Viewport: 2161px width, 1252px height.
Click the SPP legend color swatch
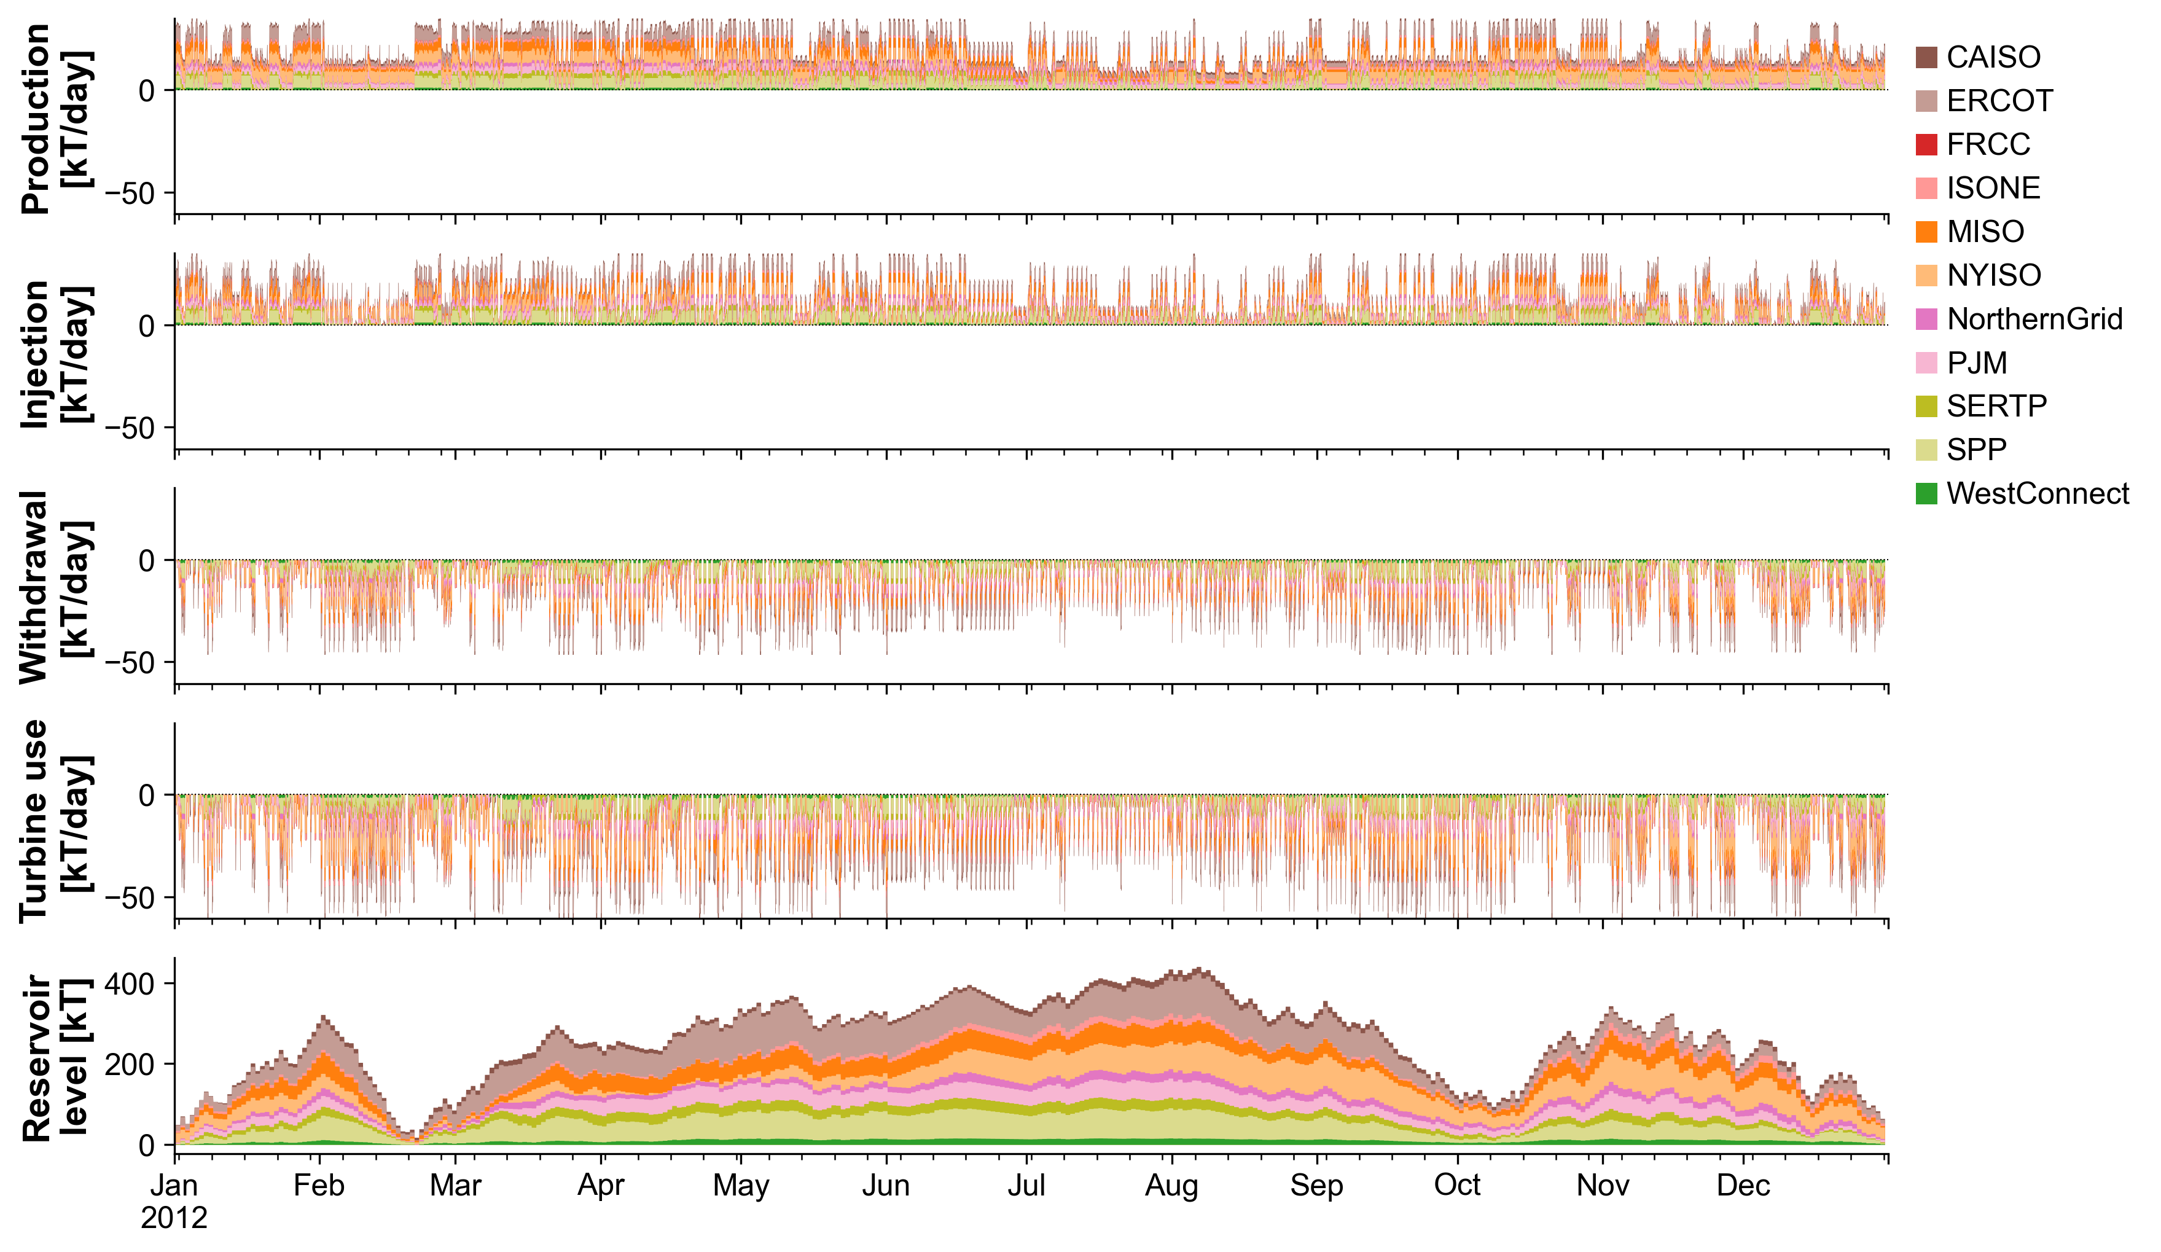point(1926,450)
